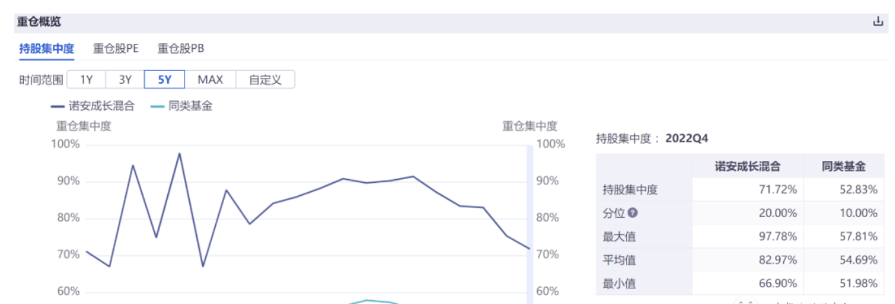The image size is (895, 304).
Task: Toggle the 同类基金 legend series
Action: 190,106
